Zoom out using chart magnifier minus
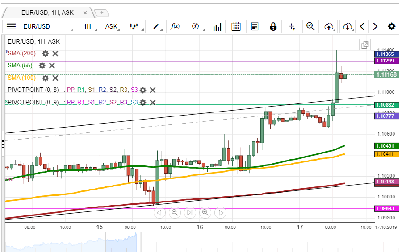Screen dimensions: 402x252 [175, 212]
